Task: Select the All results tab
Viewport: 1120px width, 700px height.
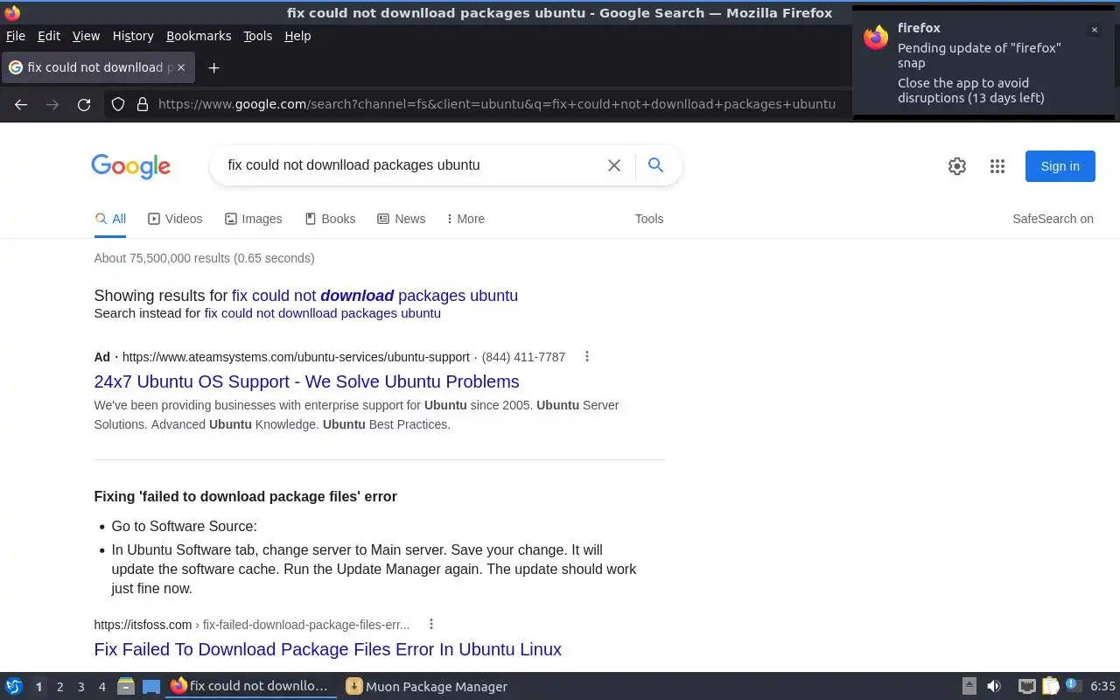Action: tap(110, 219)
